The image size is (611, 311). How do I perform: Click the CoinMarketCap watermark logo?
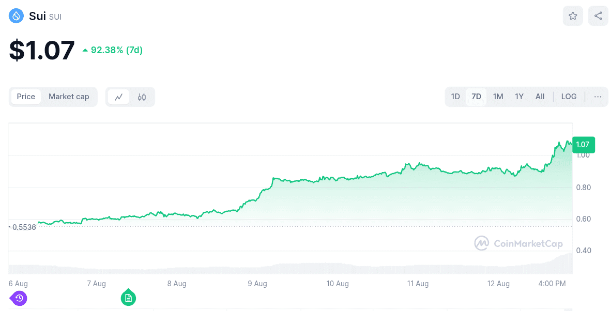coord(518,243)
